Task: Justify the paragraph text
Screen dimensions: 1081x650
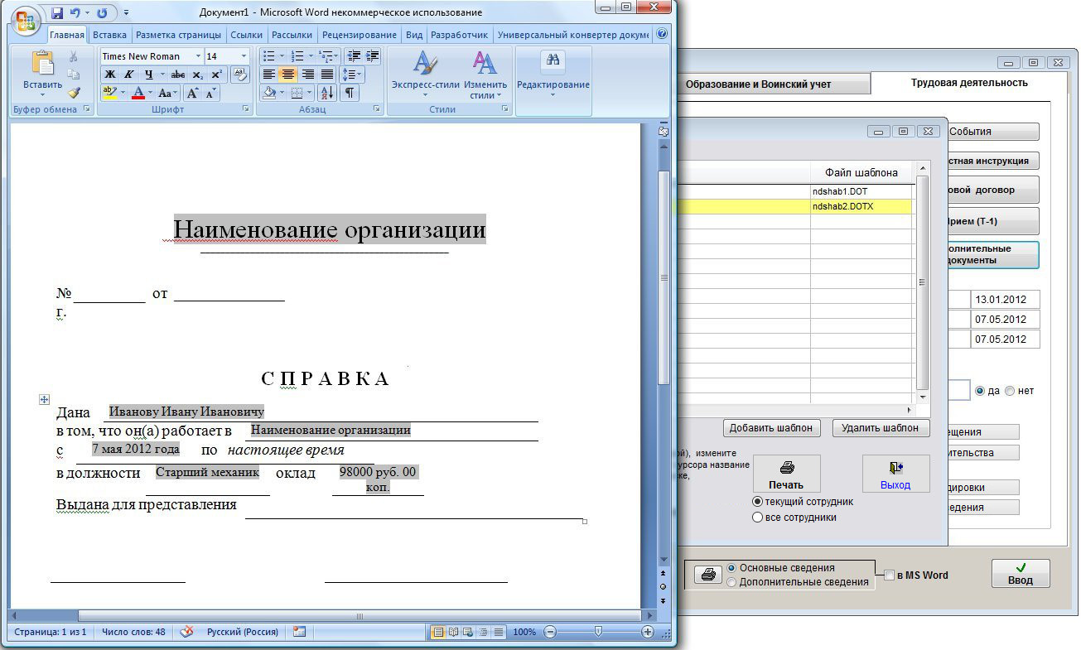Action: pos(326,75)
